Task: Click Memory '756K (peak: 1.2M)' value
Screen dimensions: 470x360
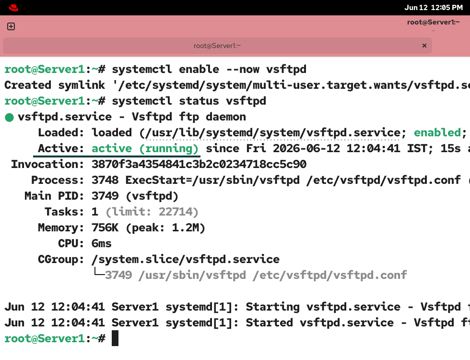Action: coord(148,228)
